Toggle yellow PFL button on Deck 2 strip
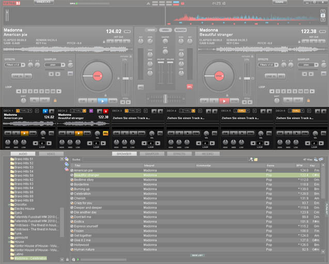The width and height of the screenshot is (329, 264). pyautogui.click(x=105, y=133)
